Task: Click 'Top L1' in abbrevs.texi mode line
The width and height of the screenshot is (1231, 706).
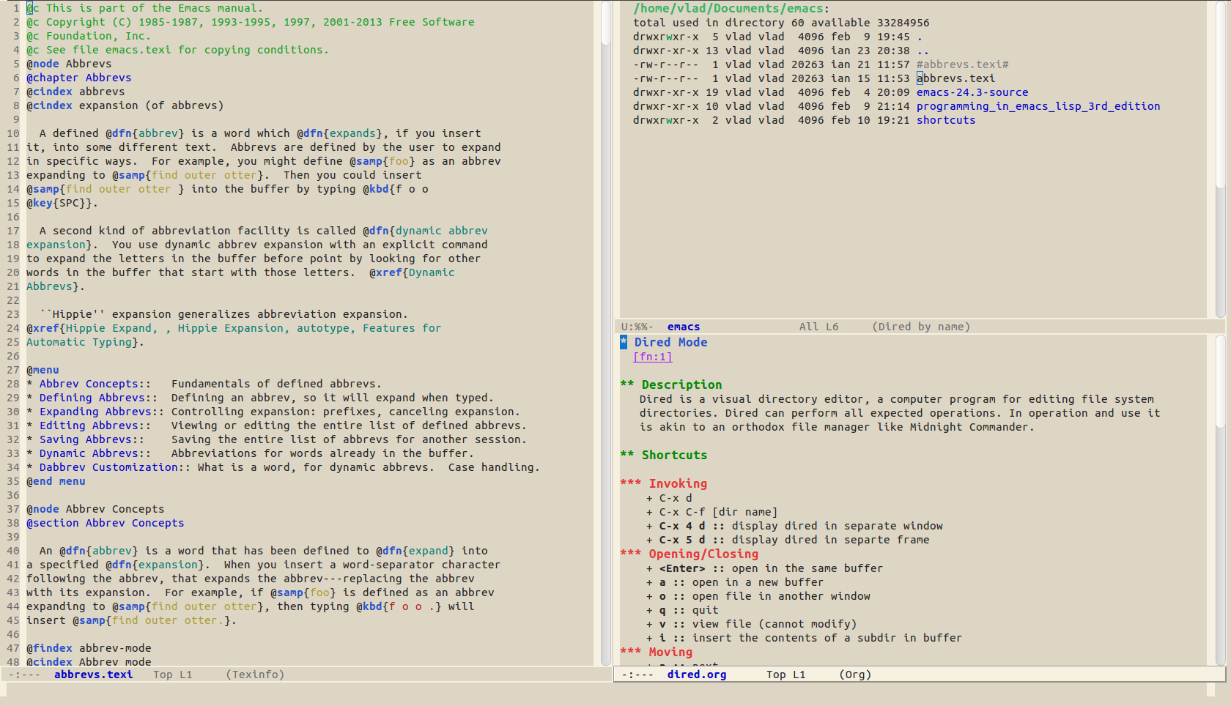Action: click(x=172, y=675)
